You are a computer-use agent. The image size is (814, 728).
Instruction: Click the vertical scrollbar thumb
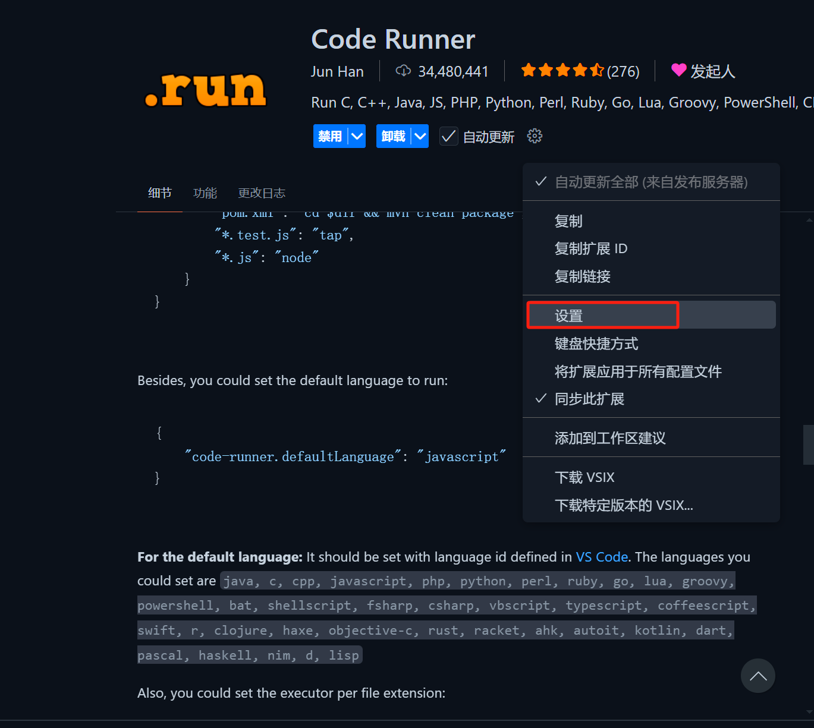809,444
